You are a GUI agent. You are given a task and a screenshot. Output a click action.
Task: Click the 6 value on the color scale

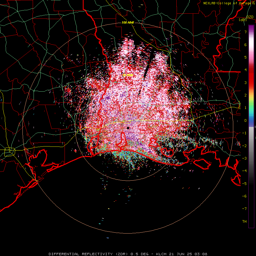(x=245, y=45)
